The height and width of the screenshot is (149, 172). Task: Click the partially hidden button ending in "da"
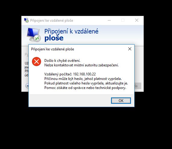138,86
